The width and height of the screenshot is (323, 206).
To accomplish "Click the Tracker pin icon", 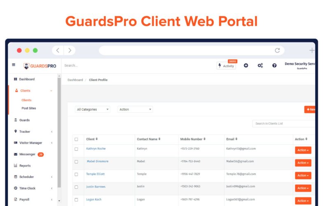I will click(x=16, y=131).
